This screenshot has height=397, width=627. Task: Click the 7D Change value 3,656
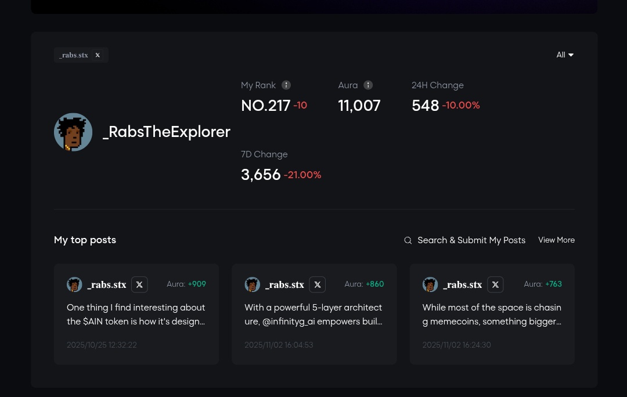[261, 175]
